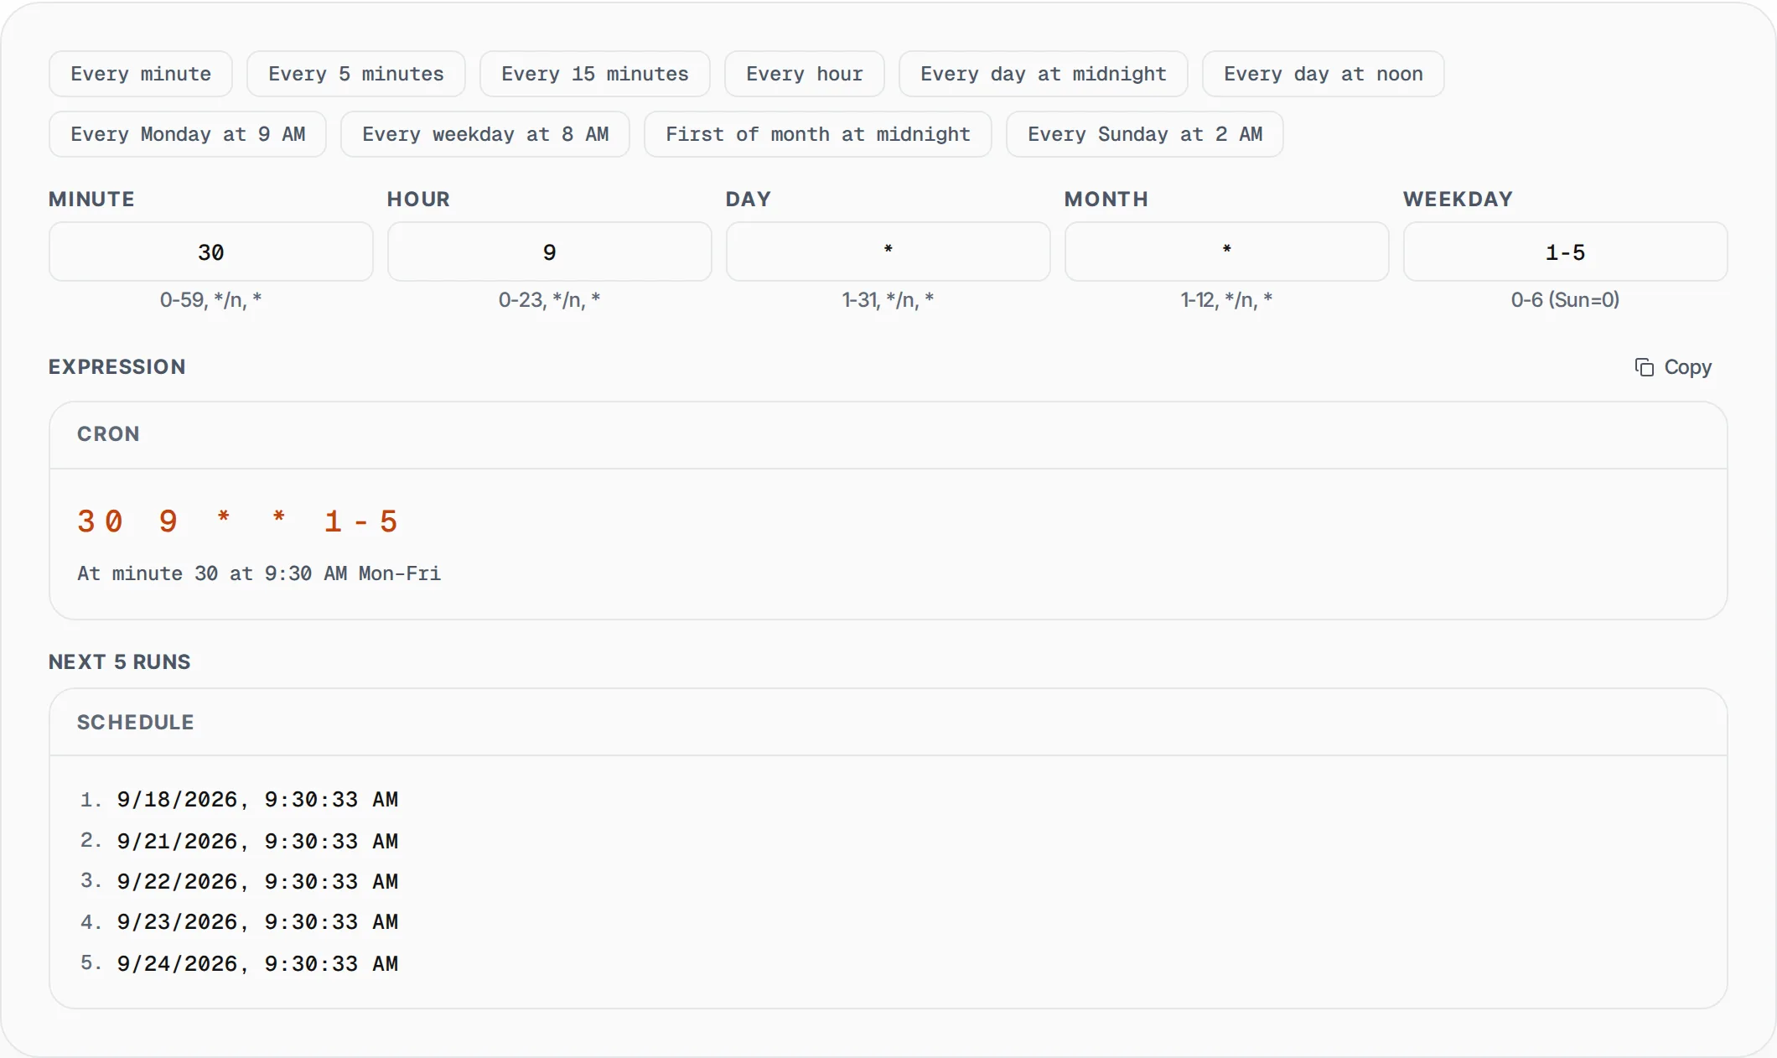The image size is (1777, 1058).
Task: Select third run 9/22/2026, 9:30:33 AM
Action: (x=257, y=882)
